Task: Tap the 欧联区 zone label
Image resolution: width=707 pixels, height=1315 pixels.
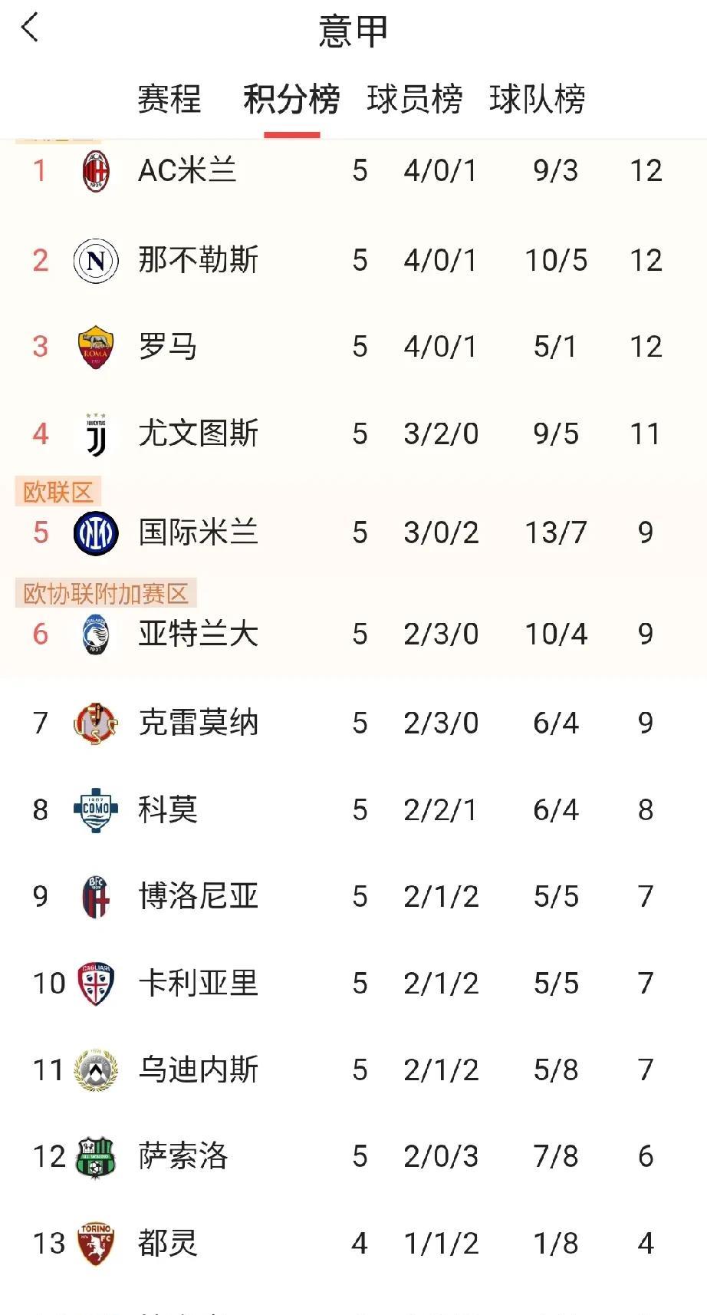Action: pos(58,492)
